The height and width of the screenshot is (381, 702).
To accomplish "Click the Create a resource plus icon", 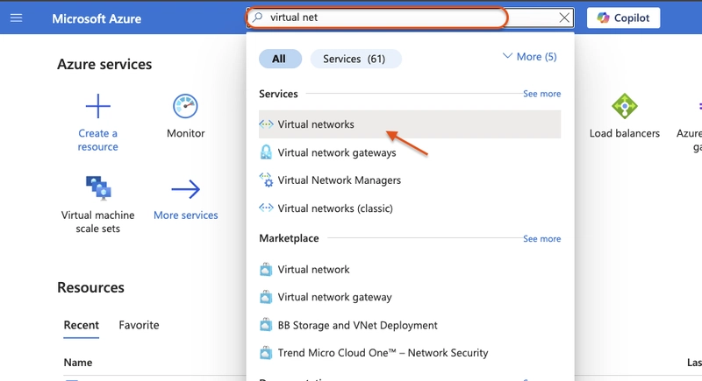I will coord(97,106).
